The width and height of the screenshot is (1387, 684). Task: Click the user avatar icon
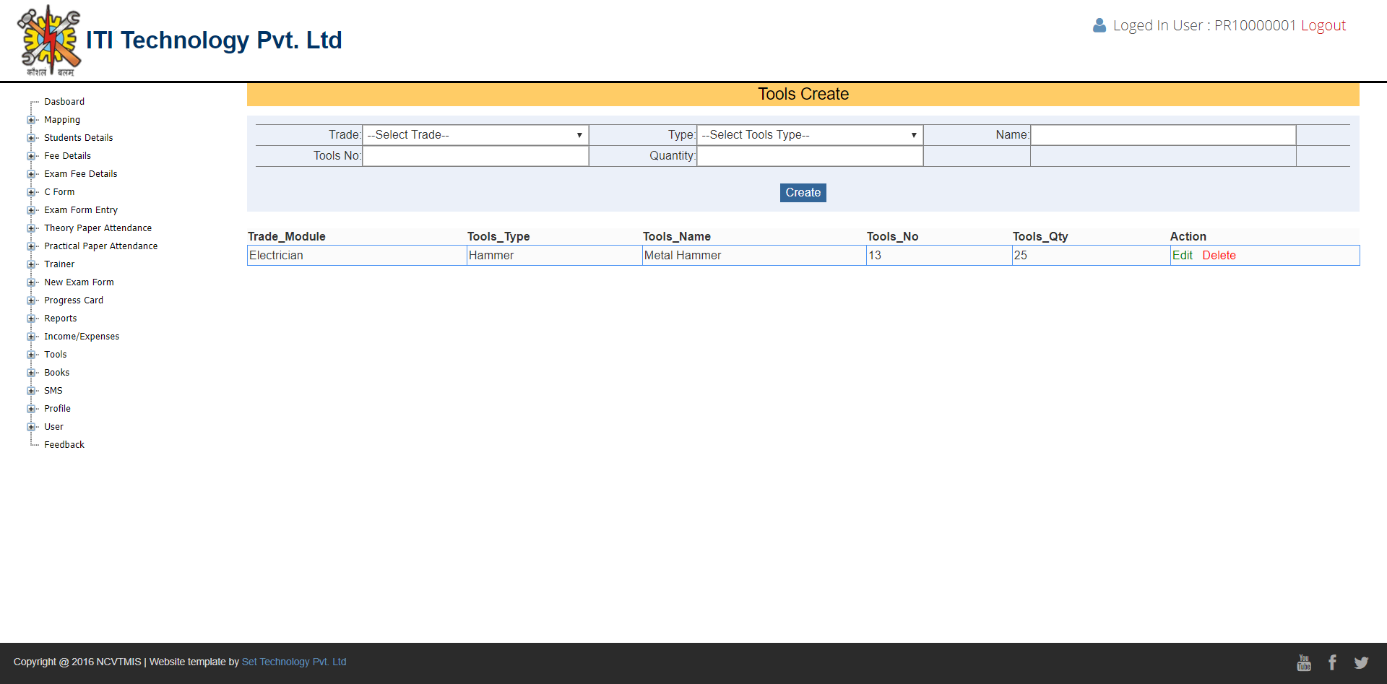[1099, 26]
